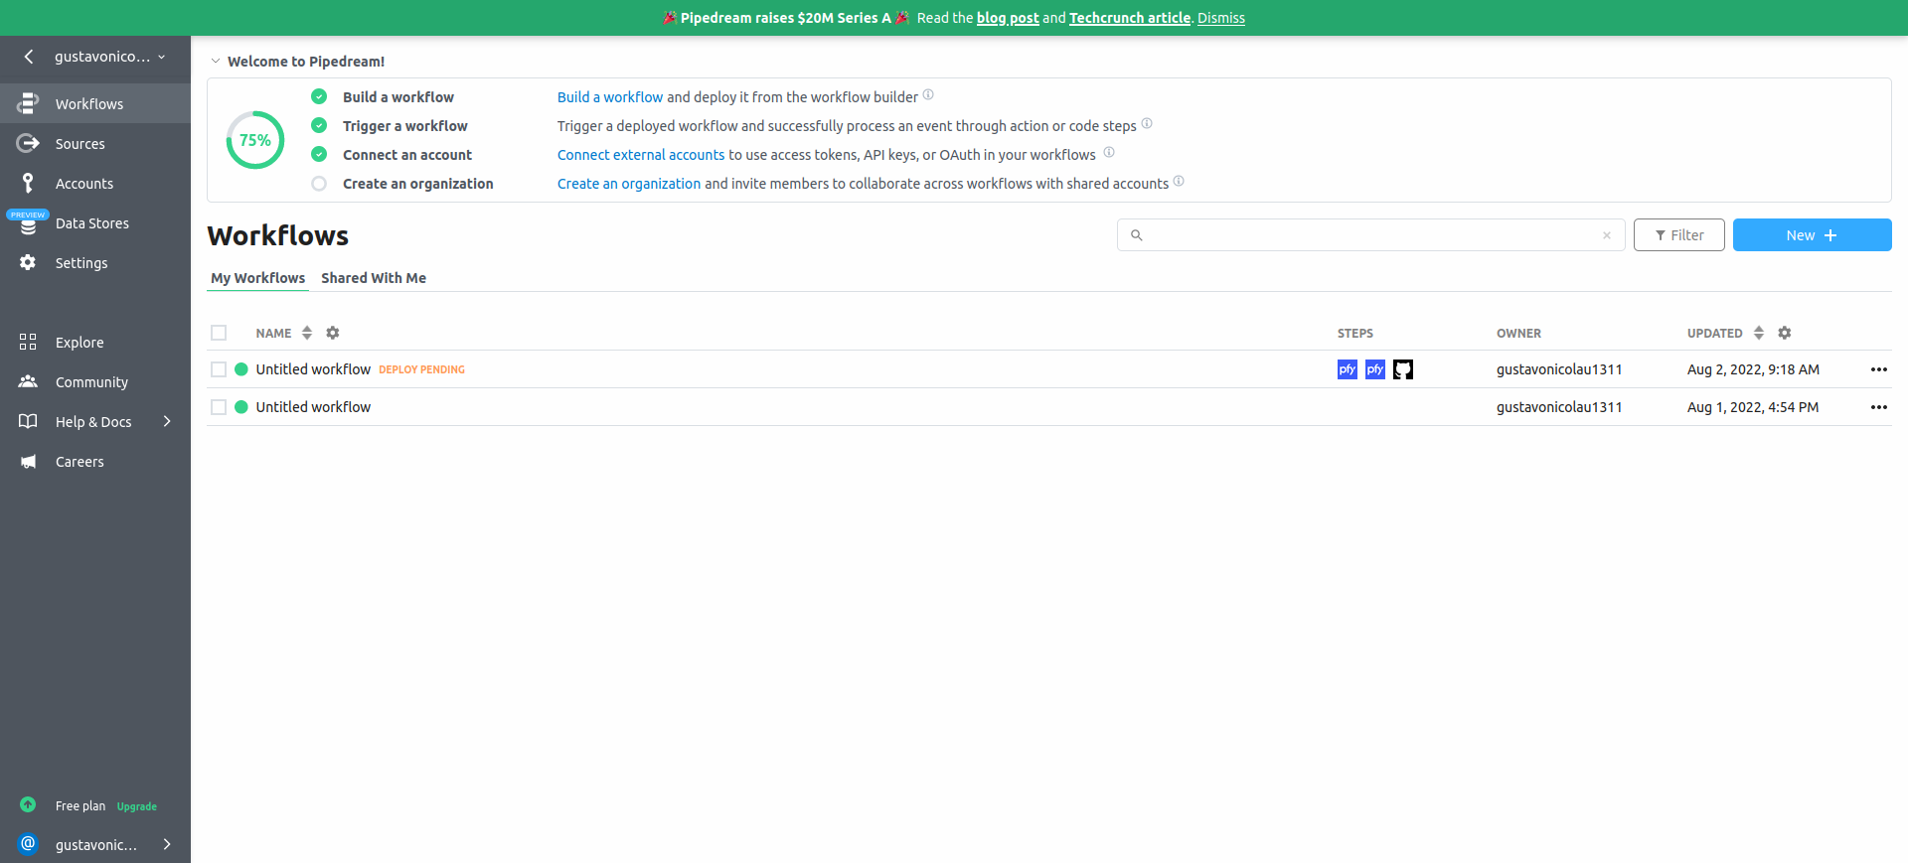Follow the Build a workflow link

610,97
